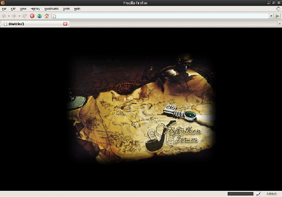Close the (Untitled) tab
The height and width of the screenshot is (197, 282).
click(x=65, y=24)
